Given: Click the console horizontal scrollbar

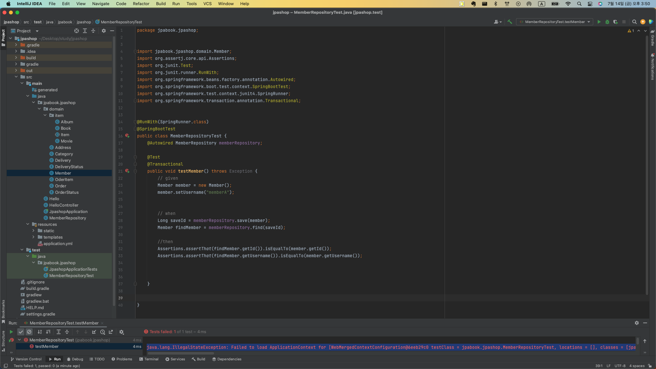Looking at the screenshot, I should click(181, 353).
